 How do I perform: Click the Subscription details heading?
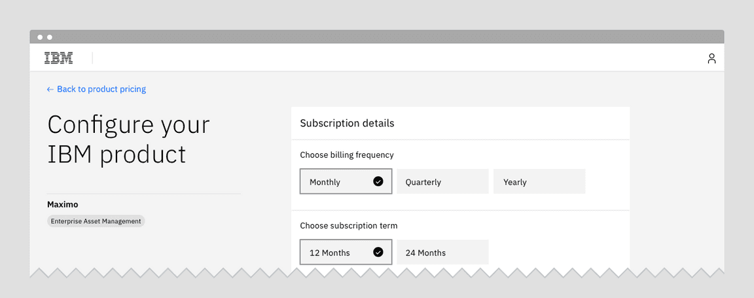pyautogui.click(x=347, y=123)
